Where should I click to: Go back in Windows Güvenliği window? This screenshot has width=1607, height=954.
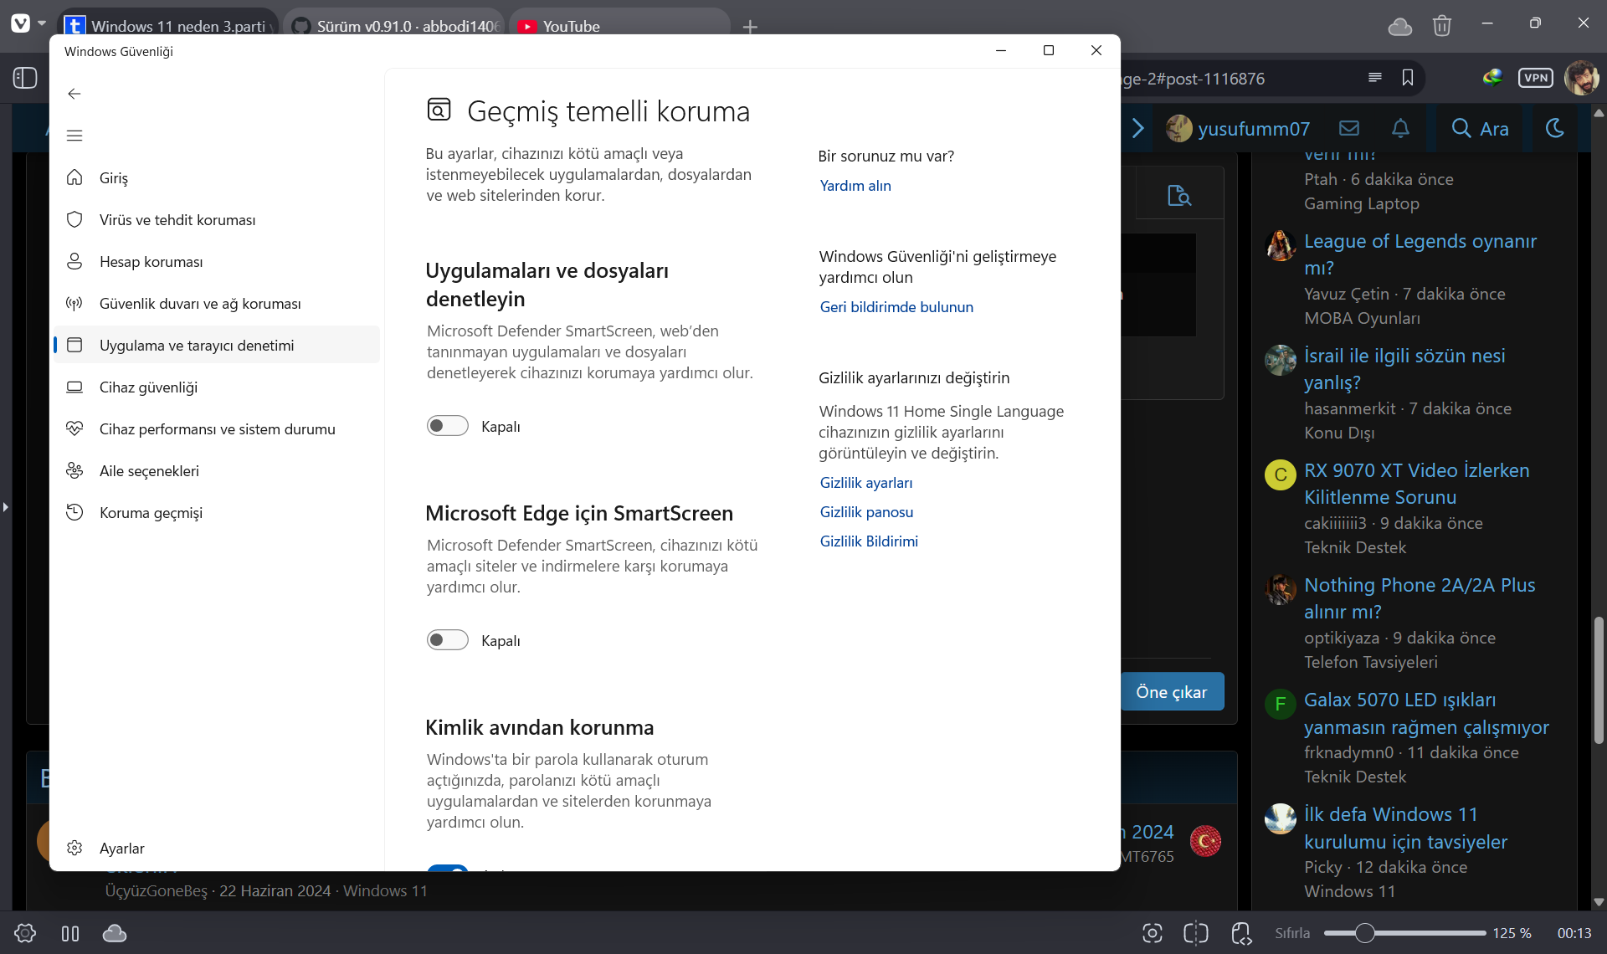pos(74,94)
